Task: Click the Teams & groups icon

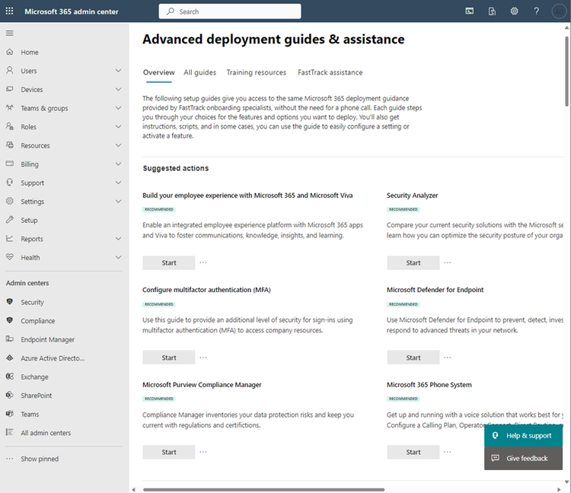Action: pos(10,108)
